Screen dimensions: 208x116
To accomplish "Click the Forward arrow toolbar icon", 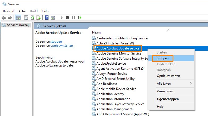I will (10, 18).
